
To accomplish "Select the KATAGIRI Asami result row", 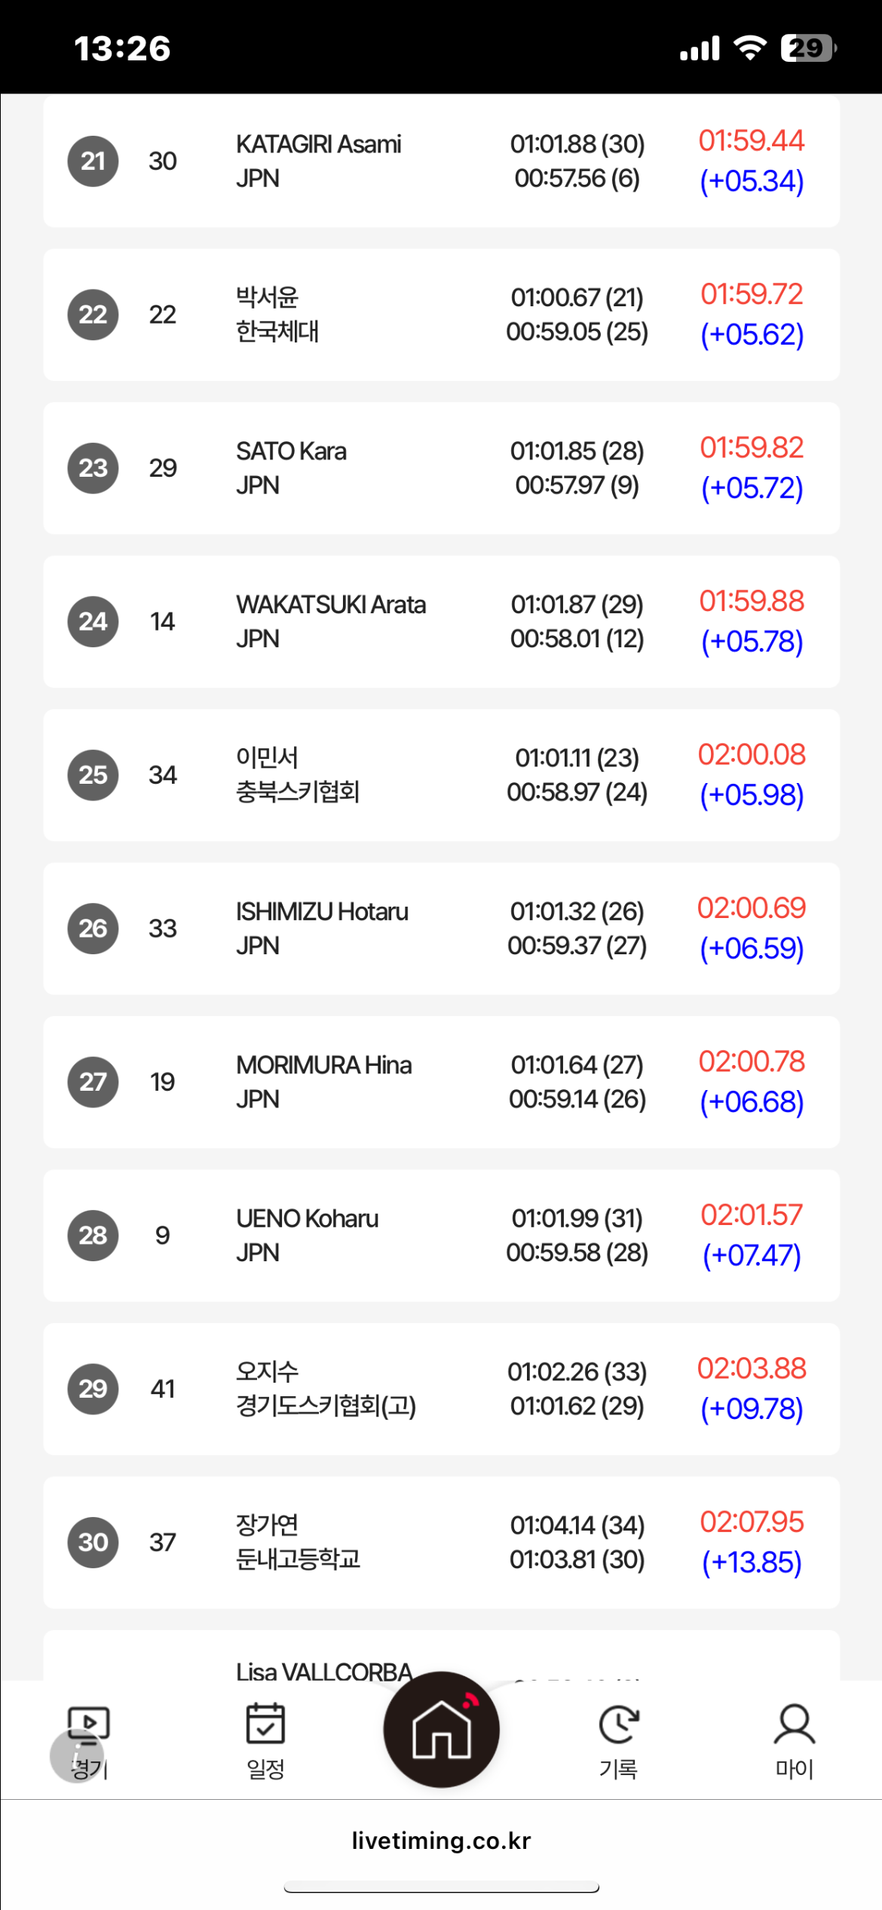I will tap(441, 161).
